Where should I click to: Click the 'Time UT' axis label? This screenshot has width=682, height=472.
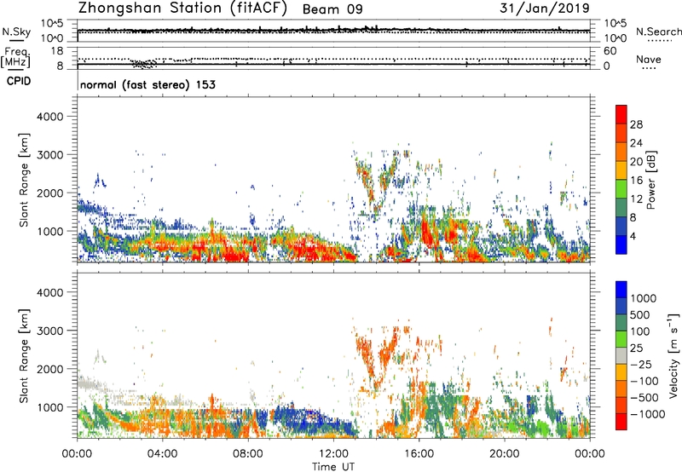pos(333,467)
